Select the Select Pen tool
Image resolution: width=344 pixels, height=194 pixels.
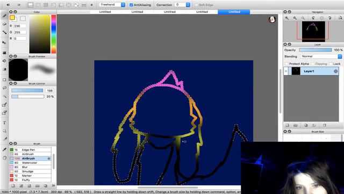[x=4, y=105]
